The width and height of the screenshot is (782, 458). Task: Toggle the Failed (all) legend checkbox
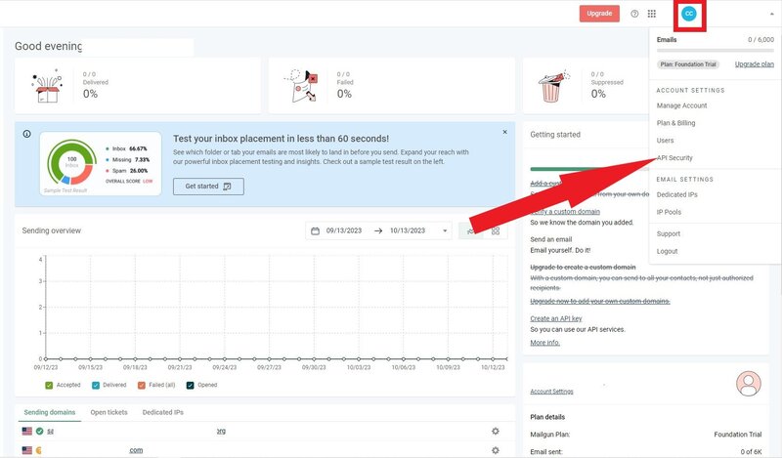[142, 385]
